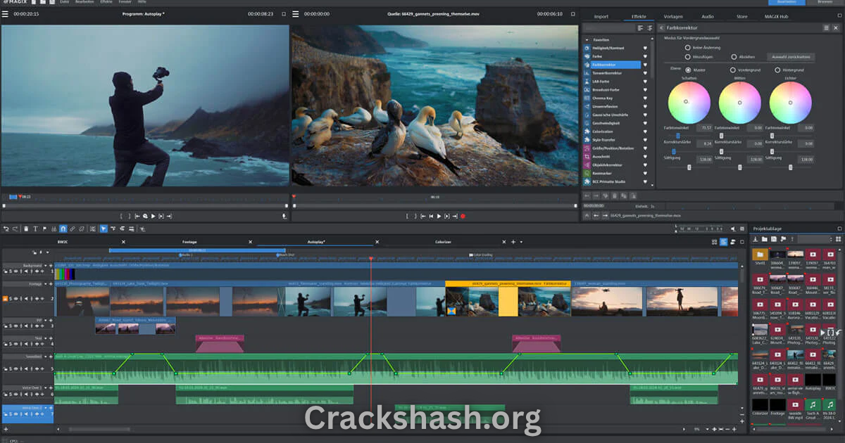Click the Redo arrow in the timeline toolbar
The height and width of the screenshot is (443, 845).
(13, 229)
